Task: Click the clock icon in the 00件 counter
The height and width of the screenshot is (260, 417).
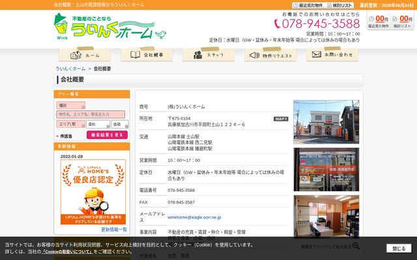Action: click(x=371, y=19)
